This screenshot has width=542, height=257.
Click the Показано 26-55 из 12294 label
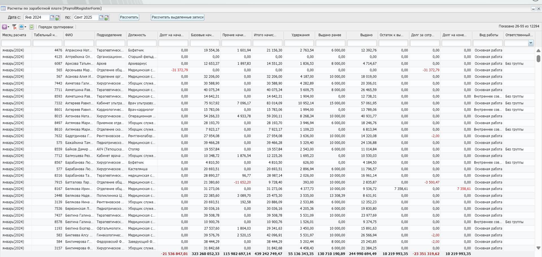point(519,26)
